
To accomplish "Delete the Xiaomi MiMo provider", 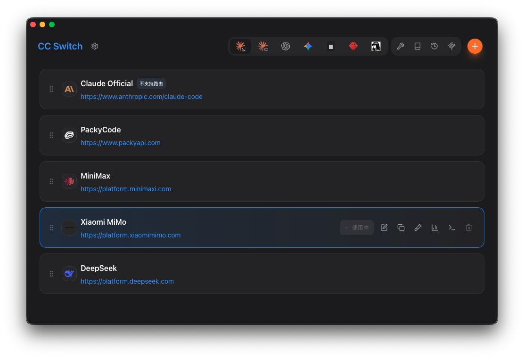I will (469, 228).
